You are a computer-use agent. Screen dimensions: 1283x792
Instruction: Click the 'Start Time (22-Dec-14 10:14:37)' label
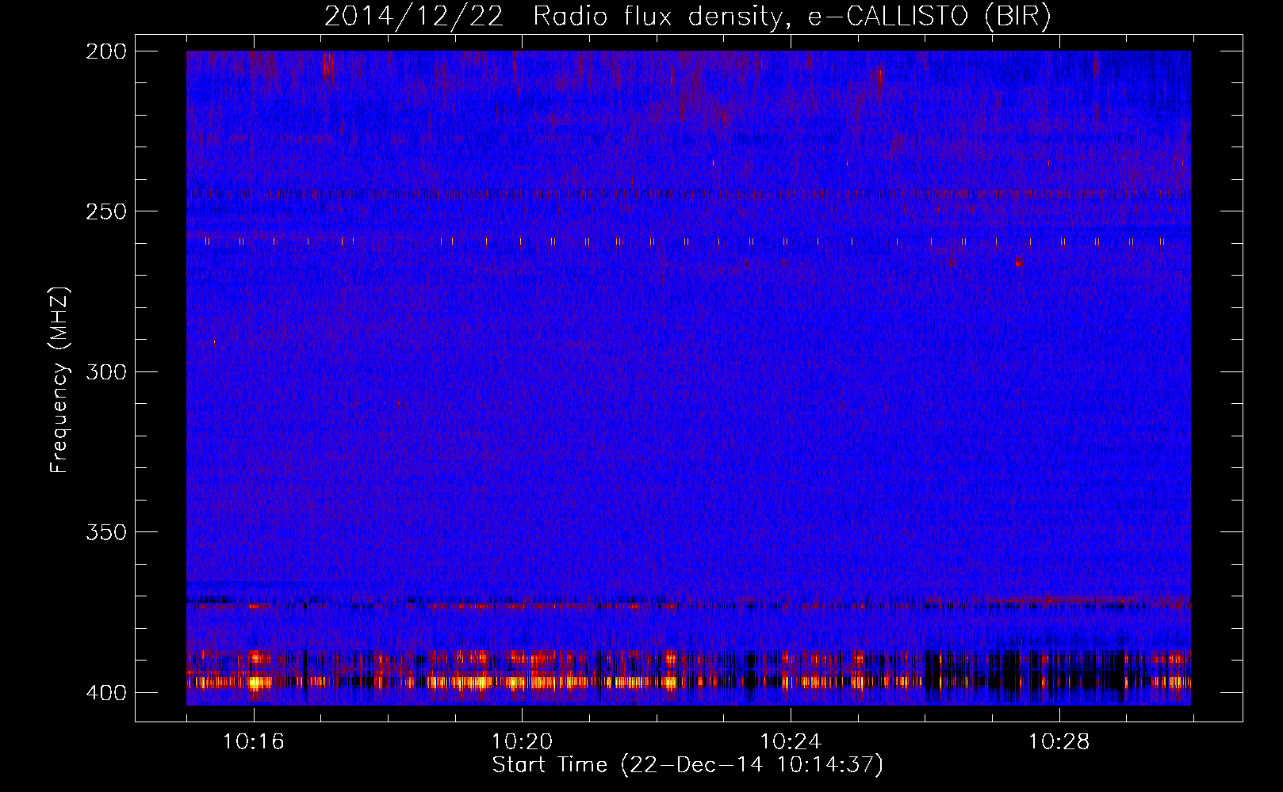[687, 765]
